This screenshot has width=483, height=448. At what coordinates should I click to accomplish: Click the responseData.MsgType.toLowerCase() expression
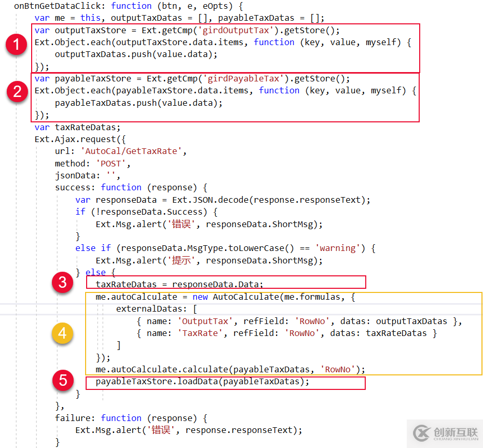(x=208, y=248)
